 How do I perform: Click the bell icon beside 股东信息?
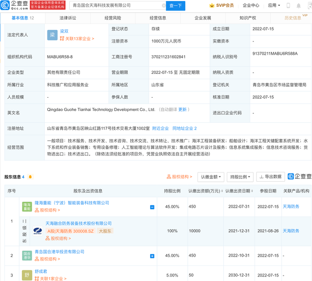click(x=30, y=176)
